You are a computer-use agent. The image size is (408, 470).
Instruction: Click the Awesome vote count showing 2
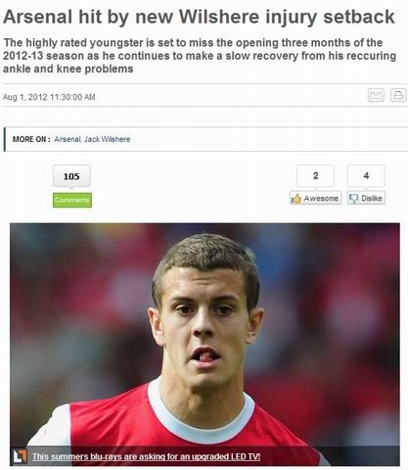click(x=315, y=176)
